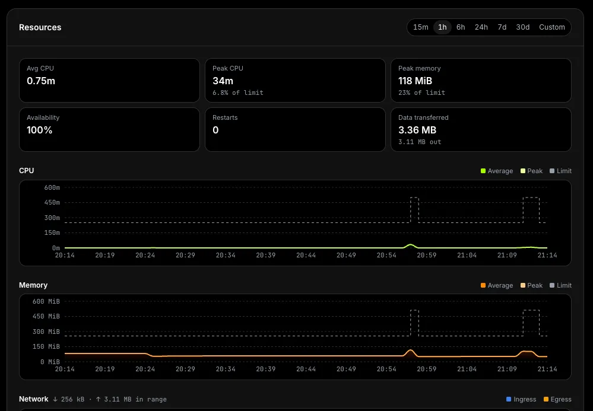Click the Memory section title
This screenshot has width=593, height=411.
(x=33, y=285)
